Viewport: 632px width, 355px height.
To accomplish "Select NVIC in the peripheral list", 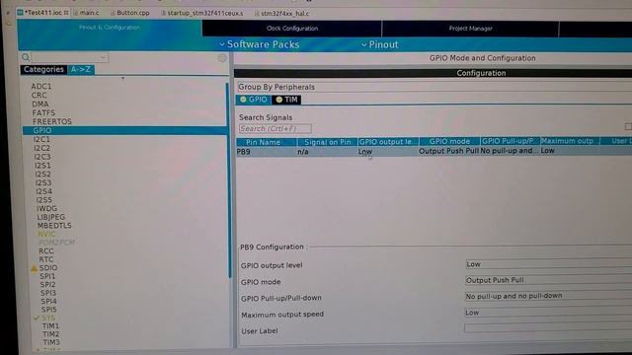I will coord(46,235).
